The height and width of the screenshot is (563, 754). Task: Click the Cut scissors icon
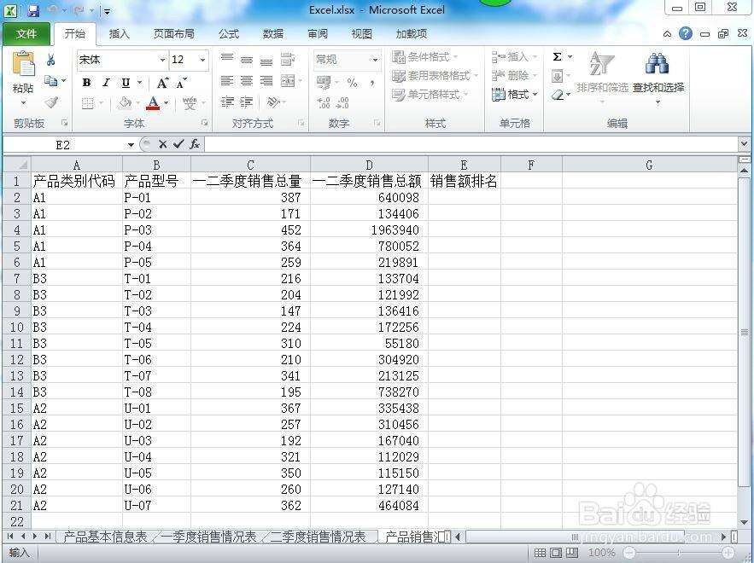(x=50, y=60)
